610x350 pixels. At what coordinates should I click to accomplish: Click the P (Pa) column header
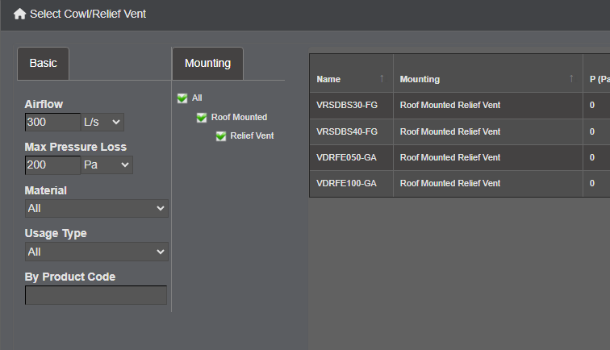pyautogui.click(x=597, y=73)
